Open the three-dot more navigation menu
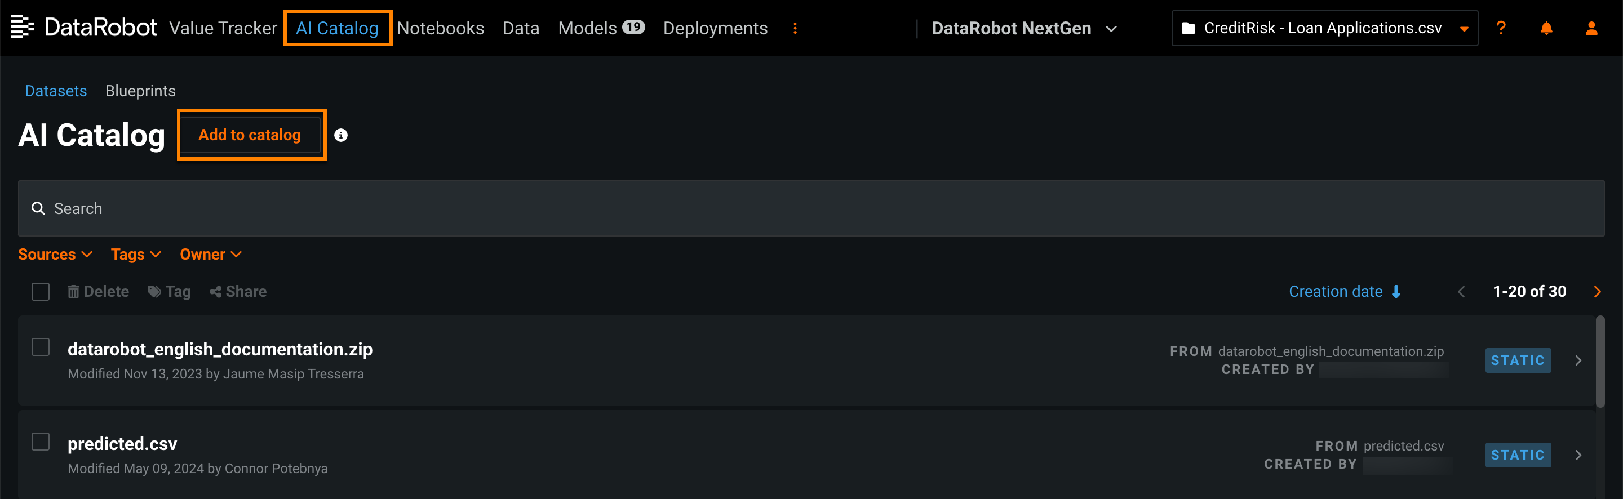 (795, 28)
